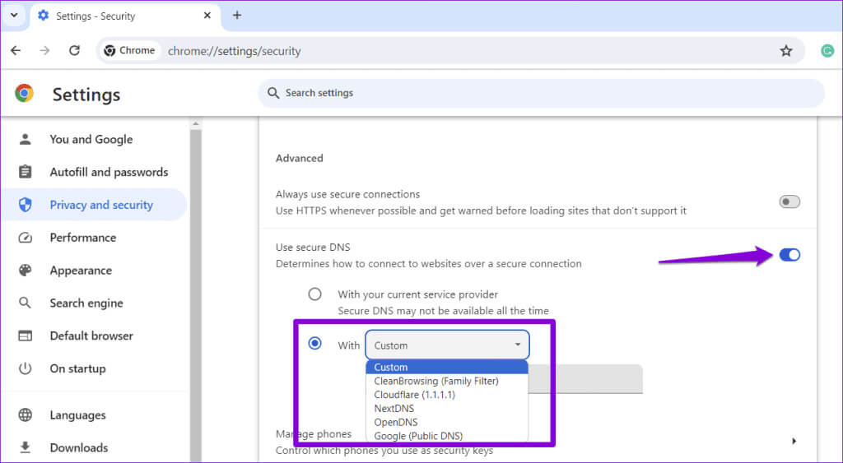Viewport: 843px width, 463px height.
Task: Turn off Use secure DNS toggle
Action: click(789, 255)
